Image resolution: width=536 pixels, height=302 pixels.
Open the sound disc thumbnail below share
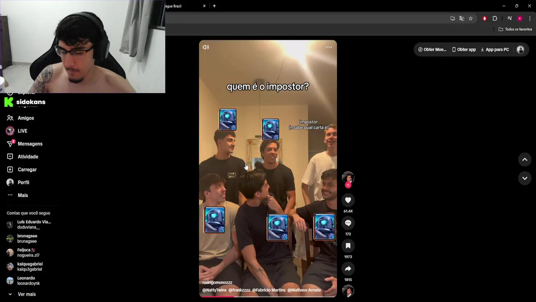coord(348,291)
